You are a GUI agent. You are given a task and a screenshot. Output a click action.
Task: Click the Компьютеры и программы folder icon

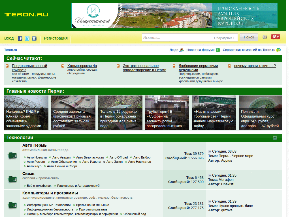click(12, 205)
